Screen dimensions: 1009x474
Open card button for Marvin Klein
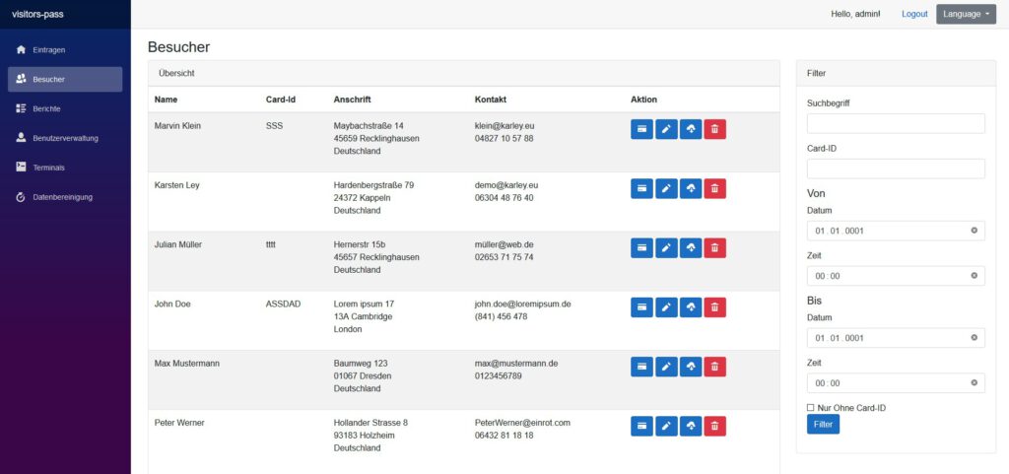click(641, 129)
